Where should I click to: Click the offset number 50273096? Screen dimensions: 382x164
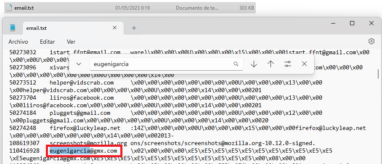point(23,67)
